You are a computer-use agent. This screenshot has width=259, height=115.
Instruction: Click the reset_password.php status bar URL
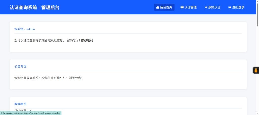point(31,113)
